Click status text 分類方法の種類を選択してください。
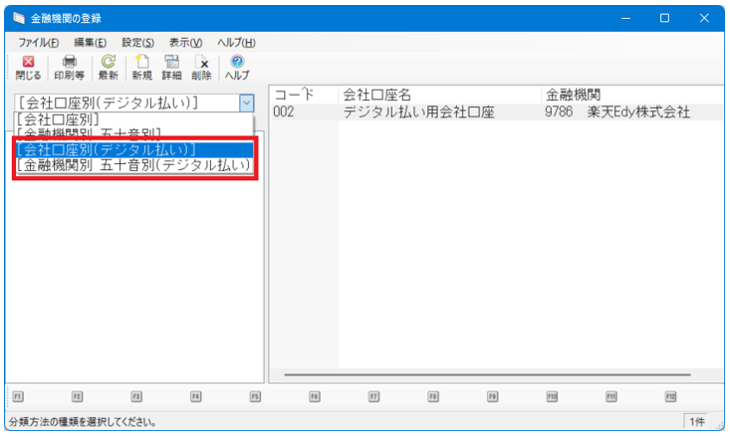Image resolution: width=730 pixels, height=436 pixels. [x=82, y=422]
